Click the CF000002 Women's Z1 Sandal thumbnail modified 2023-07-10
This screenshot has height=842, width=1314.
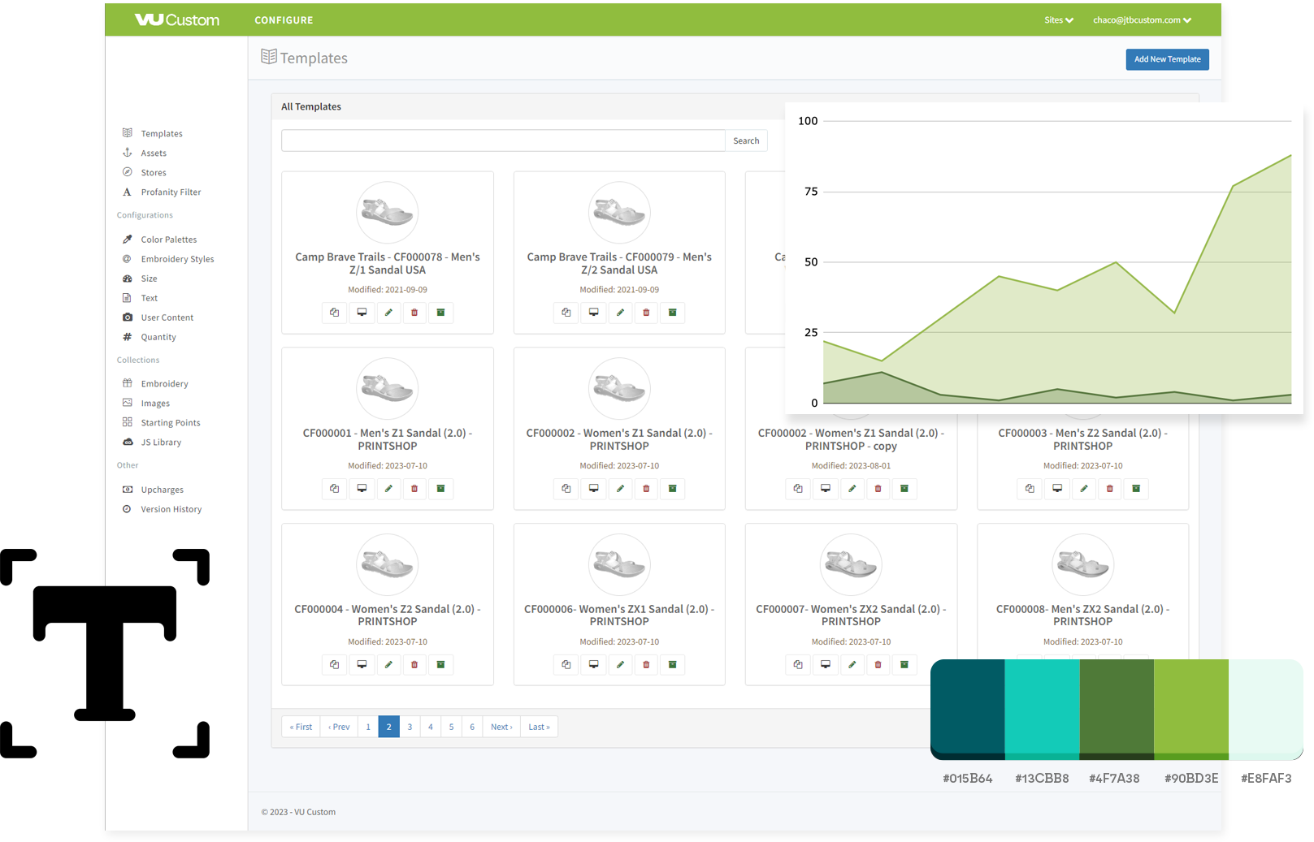point(619,388)
